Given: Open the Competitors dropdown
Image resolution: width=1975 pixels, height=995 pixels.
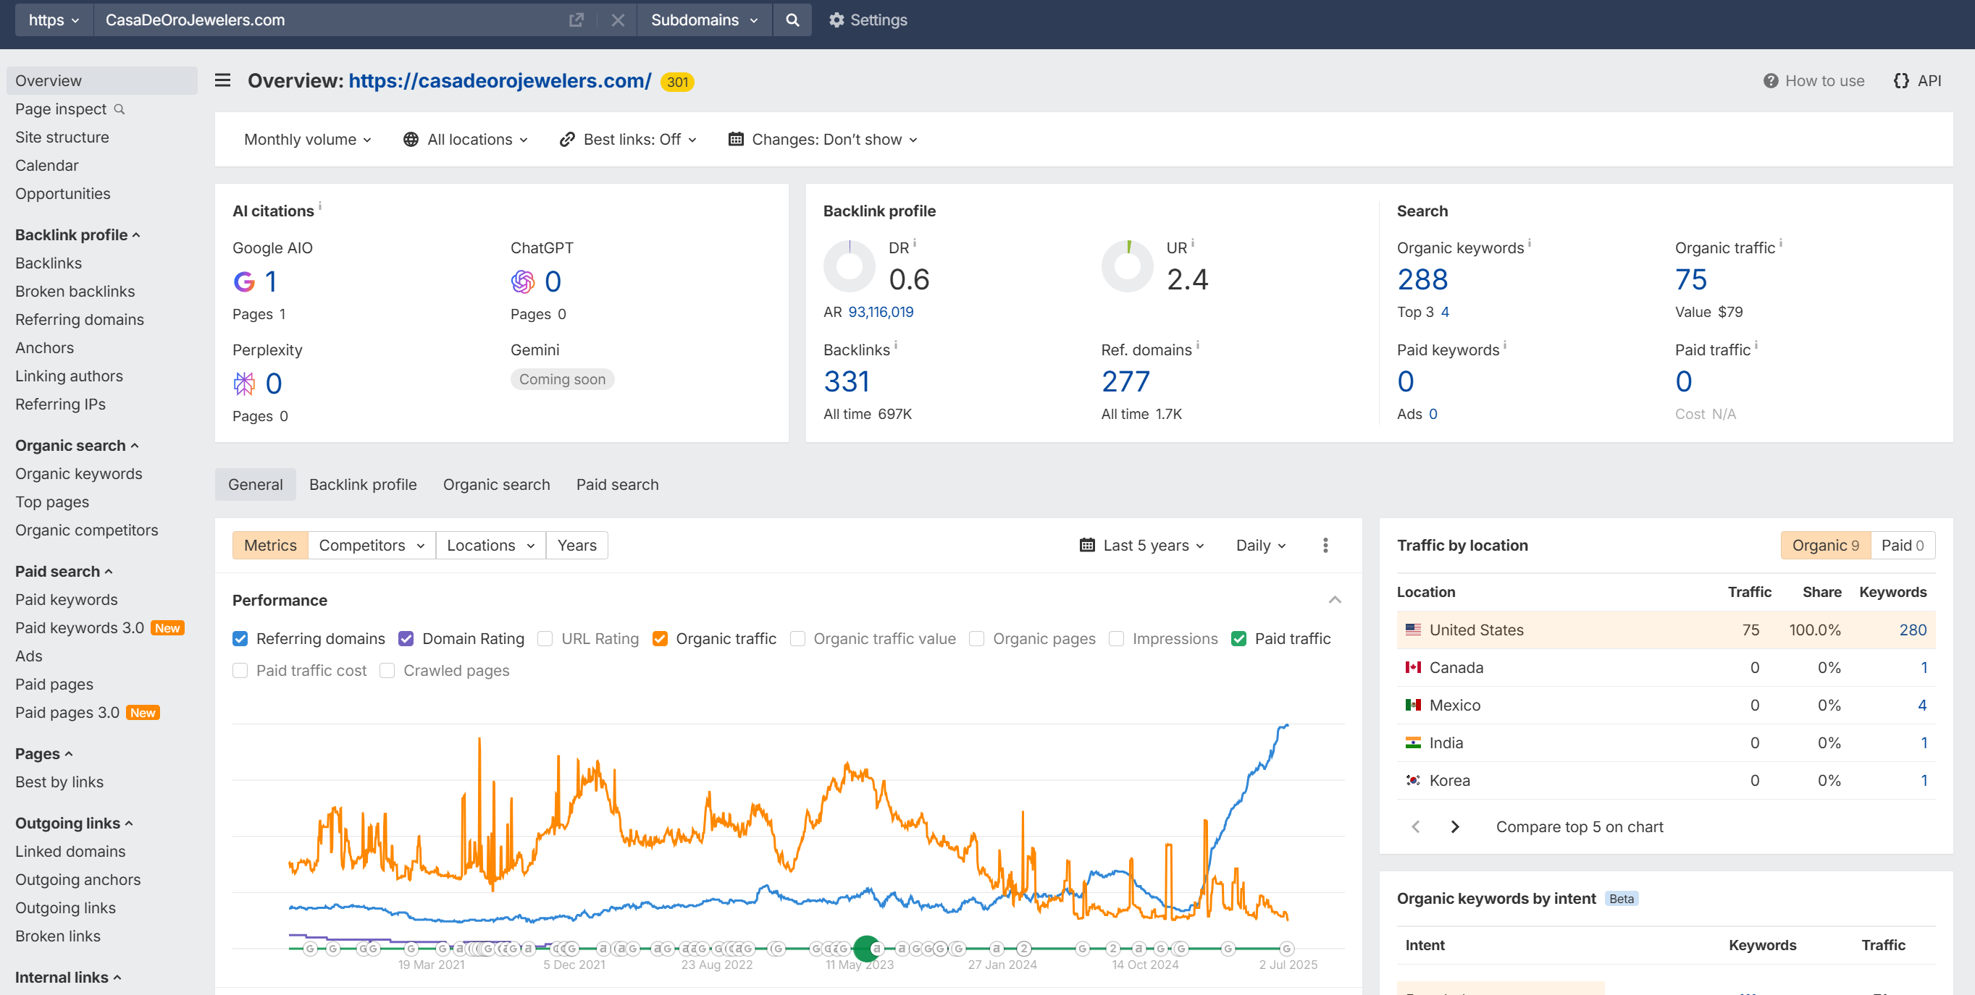Looking at the screenshot, I should [x=372, y=546].
